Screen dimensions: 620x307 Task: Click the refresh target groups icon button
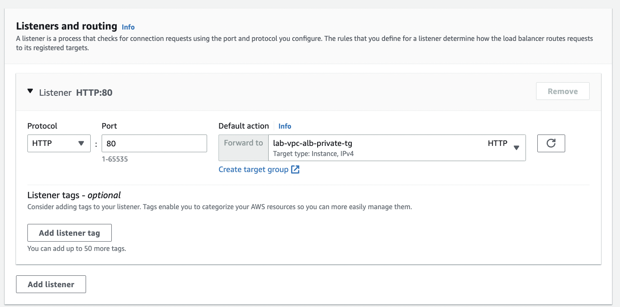click(551, 143)
